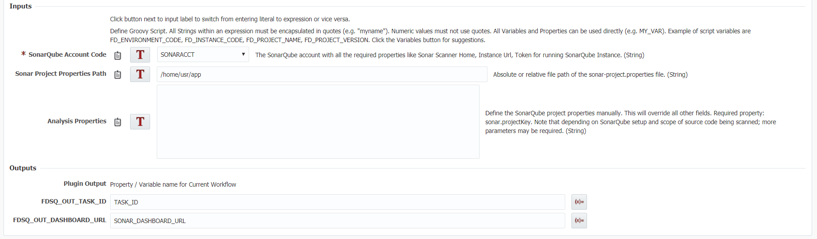Click the Sonar Project Properties Path label
The width and height of the screenshot is (817, 239).
[61, 74]
